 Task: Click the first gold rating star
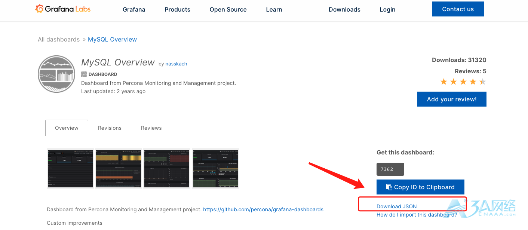(444, 82)
